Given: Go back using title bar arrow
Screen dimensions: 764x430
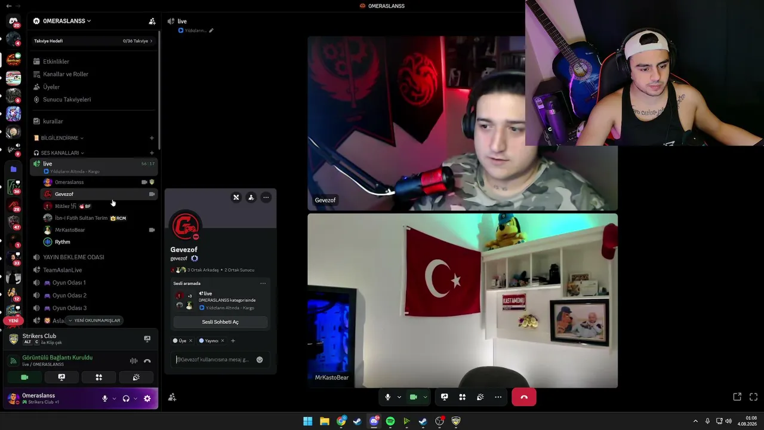Looking at the screenshot, I should point(8,6).
